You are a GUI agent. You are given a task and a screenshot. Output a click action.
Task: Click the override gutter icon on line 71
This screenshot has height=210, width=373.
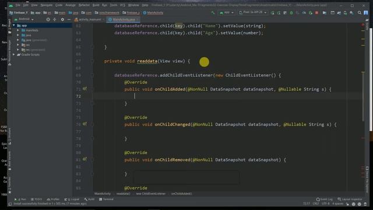tap(85, 89)
